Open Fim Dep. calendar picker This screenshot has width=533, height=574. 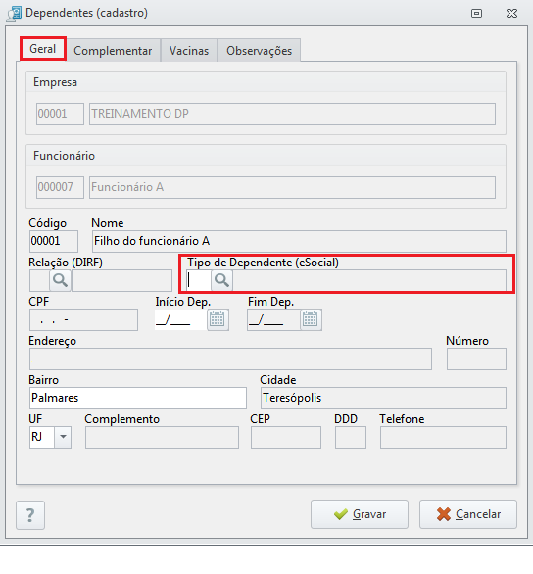tap(311, 319)
